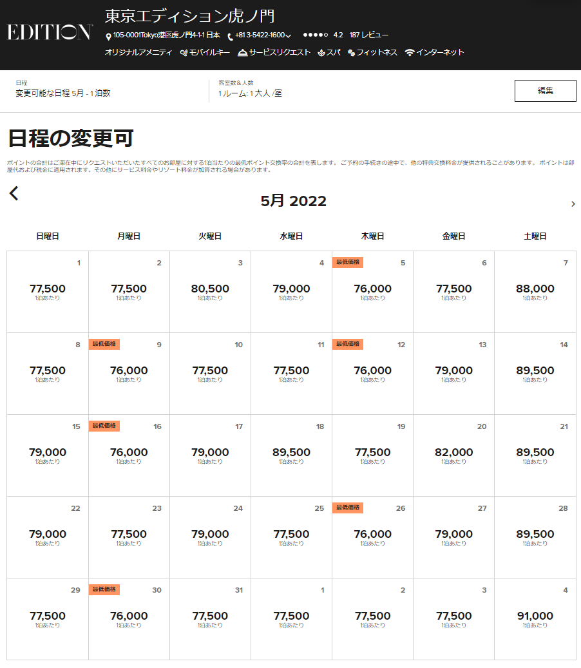The width and height of the screenshot is (581, 668).
Task: Advance to next month with right chevron
Action: (573, 204)
